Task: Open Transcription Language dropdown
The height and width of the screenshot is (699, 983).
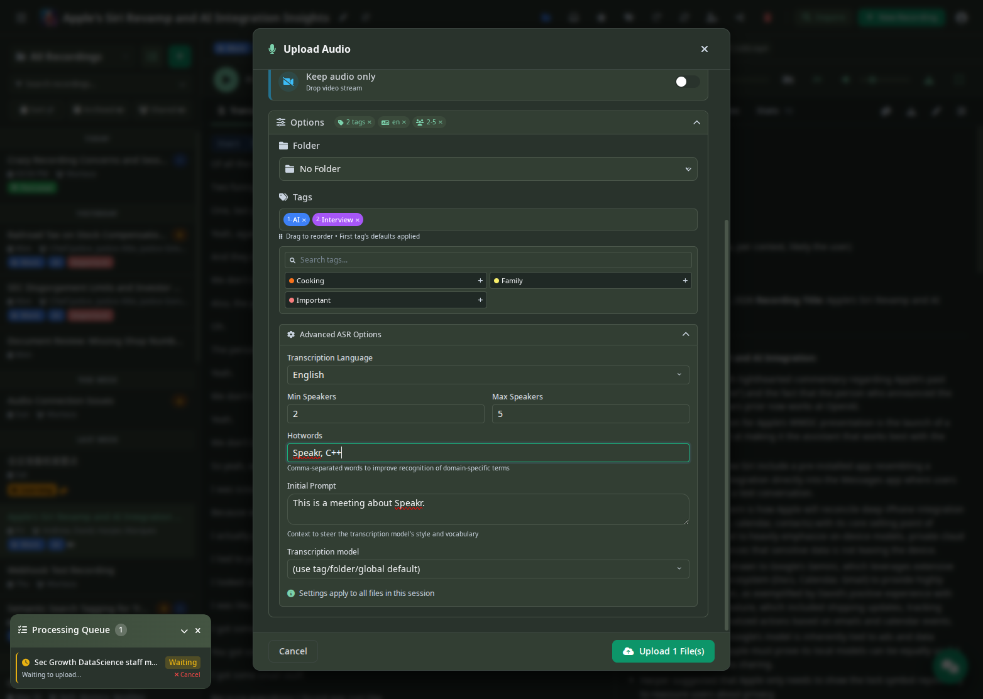Action: 488,375
